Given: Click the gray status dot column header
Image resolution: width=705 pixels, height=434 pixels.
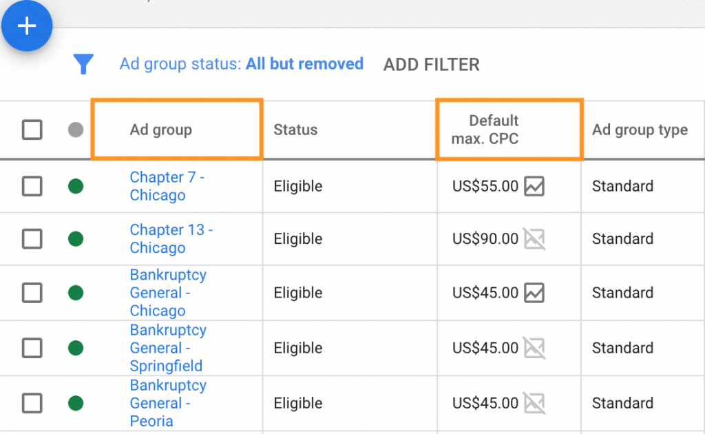Looking at the screenshot, I should (76, 130).
